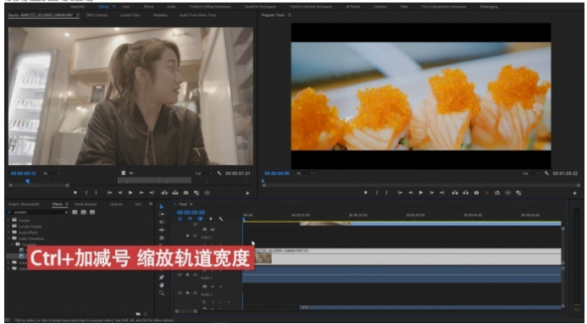Click Play in the Program monitor
This screenshot has width=587, height=324.
pyautogui.click(x=421, y=193)
